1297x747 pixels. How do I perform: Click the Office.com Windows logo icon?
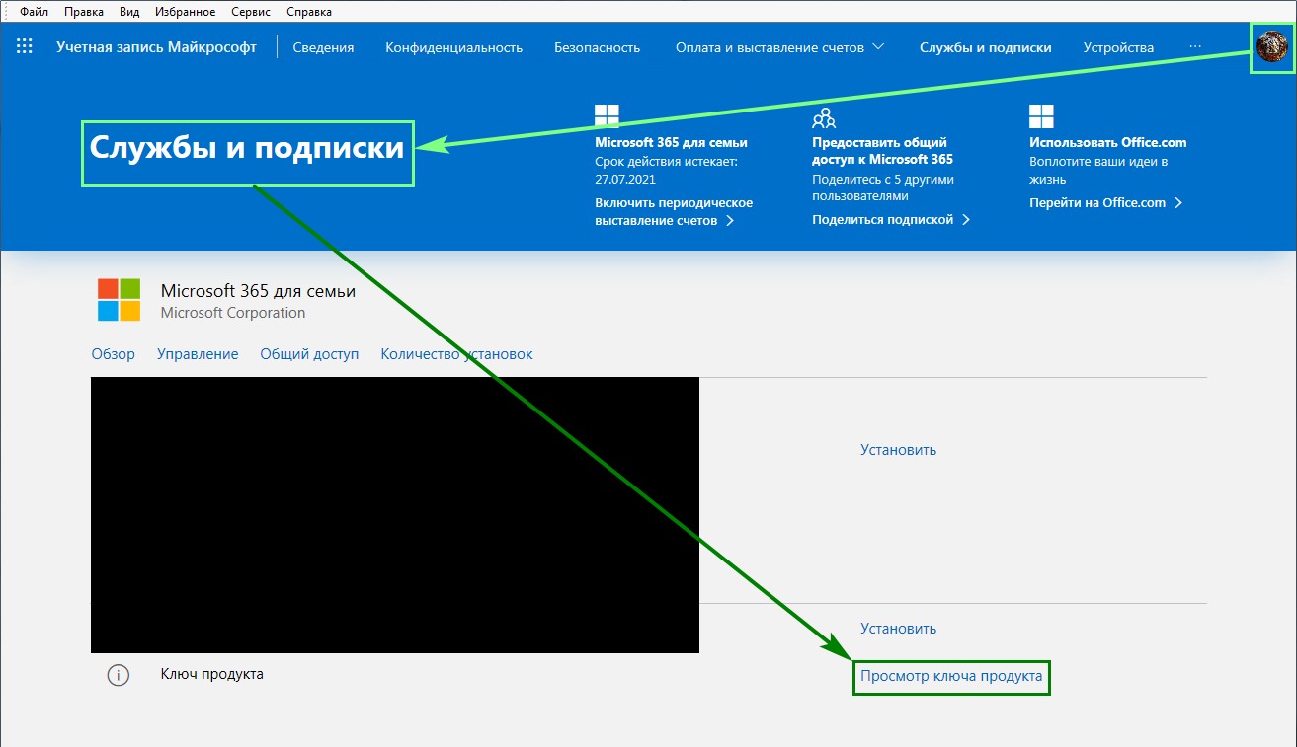pyautogui.click(x=1041, y=116)
